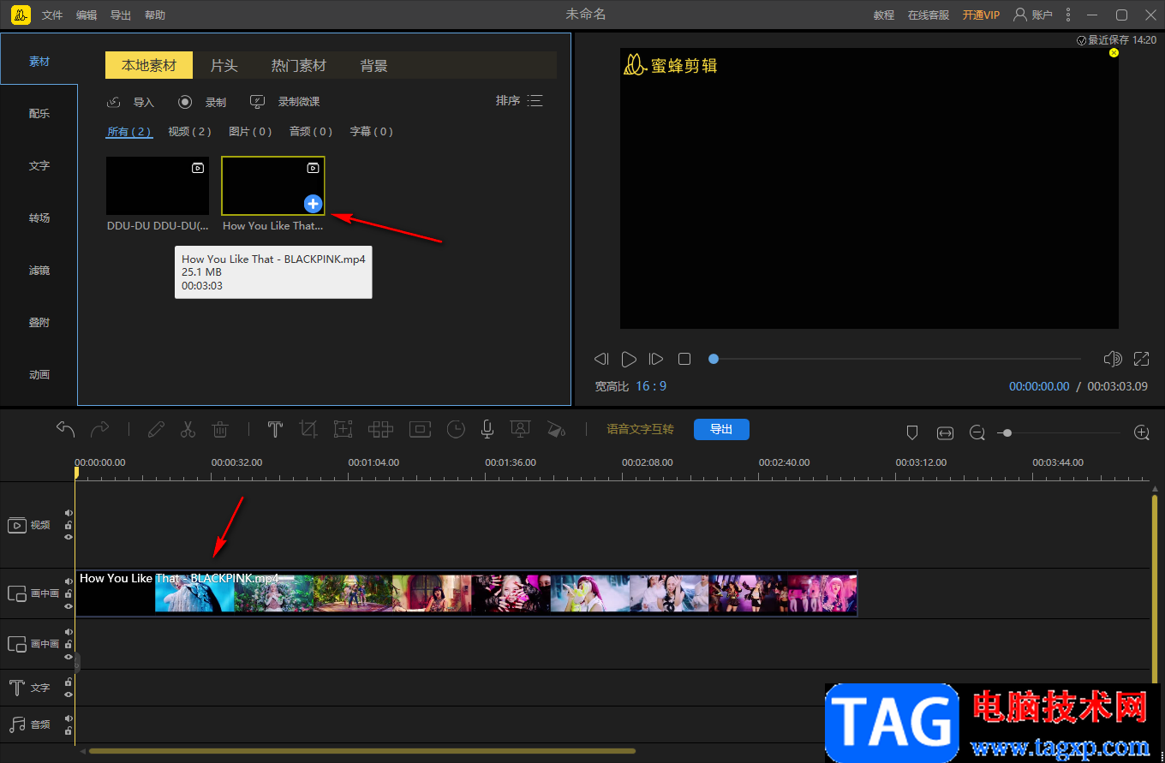Open the 转场 sidebar panel

coord(39,218)
